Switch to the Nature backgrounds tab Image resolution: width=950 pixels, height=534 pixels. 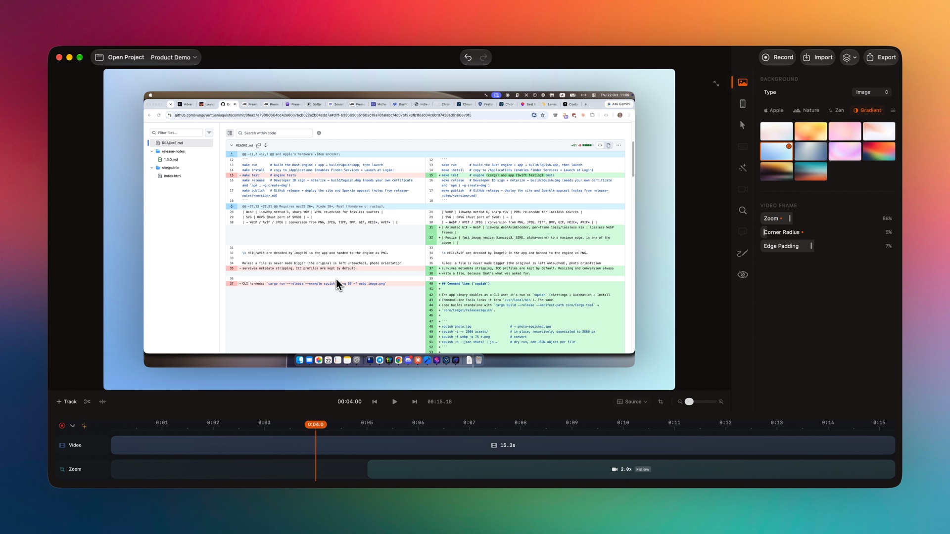(x=806, y=110)
